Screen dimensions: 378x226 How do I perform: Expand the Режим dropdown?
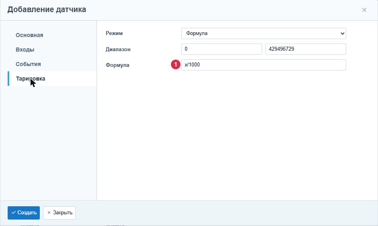264,33
